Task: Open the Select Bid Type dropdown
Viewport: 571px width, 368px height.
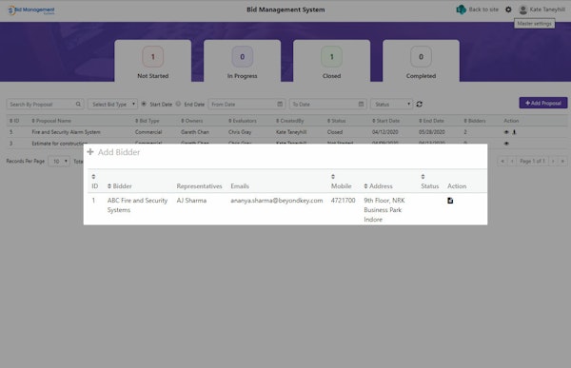Action: point(113,104)
